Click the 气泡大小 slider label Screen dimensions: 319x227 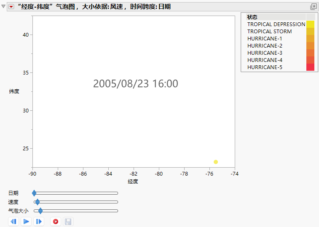point(18,211)
